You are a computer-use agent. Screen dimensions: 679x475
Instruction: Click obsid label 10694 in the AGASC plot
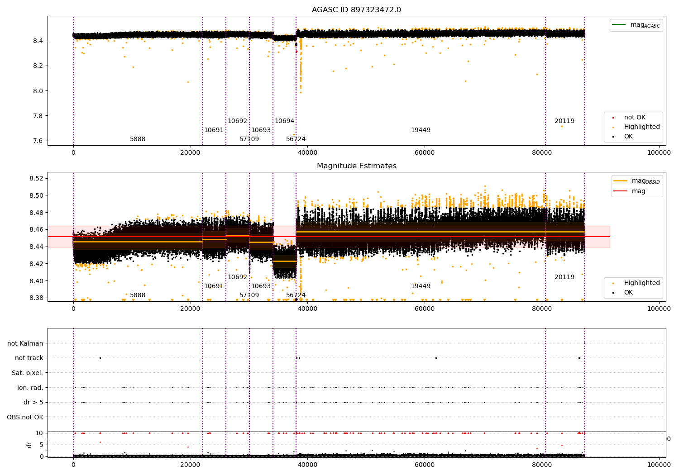[x=284, y=121]
